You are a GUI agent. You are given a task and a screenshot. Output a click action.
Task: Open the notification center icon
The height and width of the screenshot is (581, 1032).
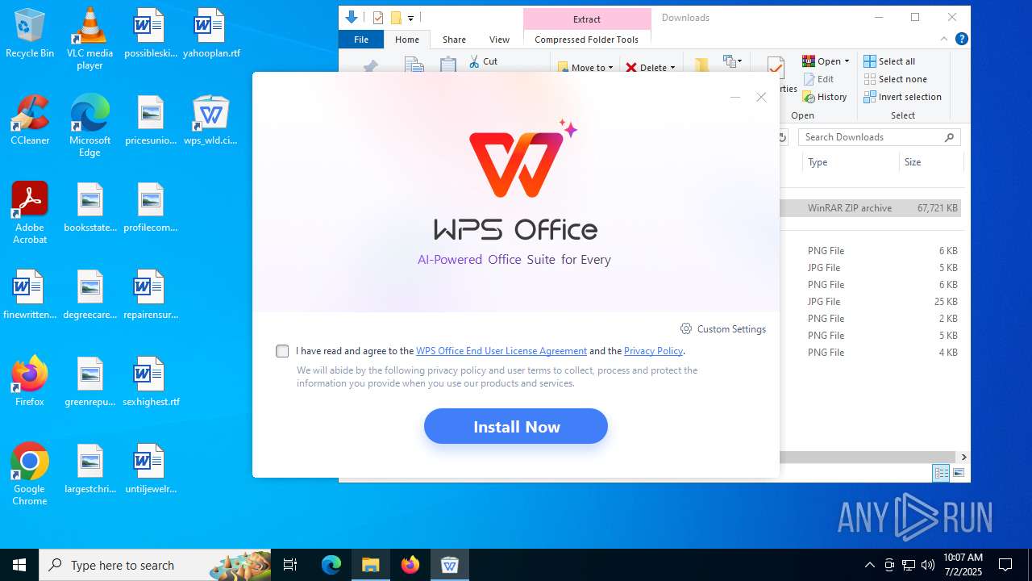1005,565
